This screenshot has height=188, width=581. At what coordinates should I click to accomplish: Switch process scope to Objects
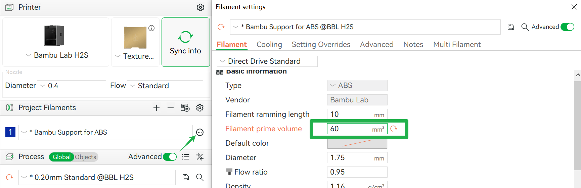[x=86, y=157]
